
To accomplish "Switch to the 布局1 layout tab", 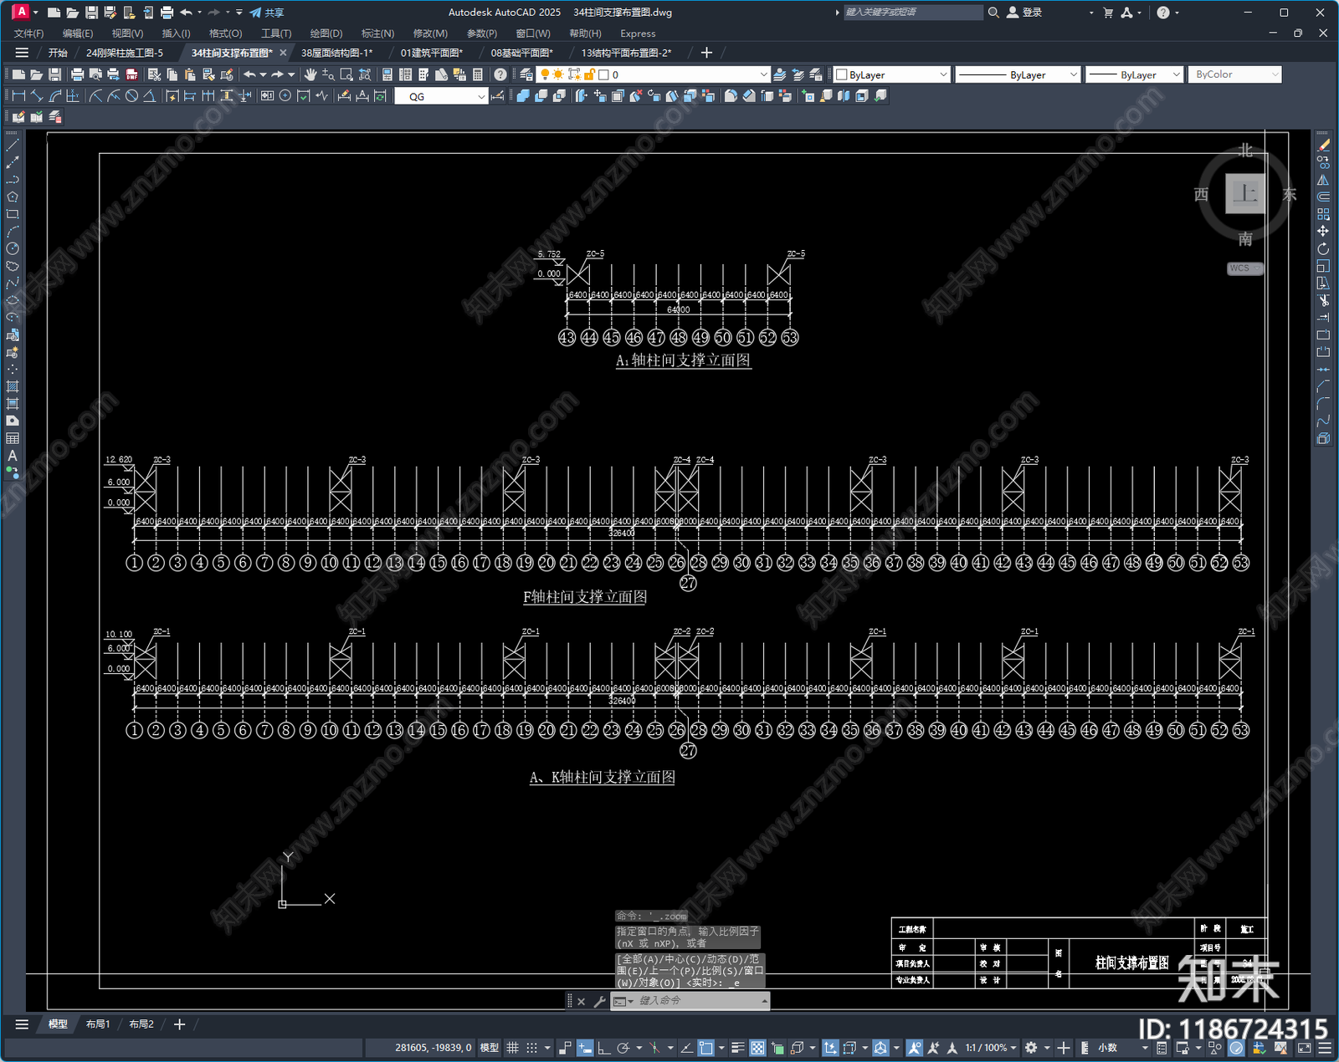I will [x=98, y=1024].
